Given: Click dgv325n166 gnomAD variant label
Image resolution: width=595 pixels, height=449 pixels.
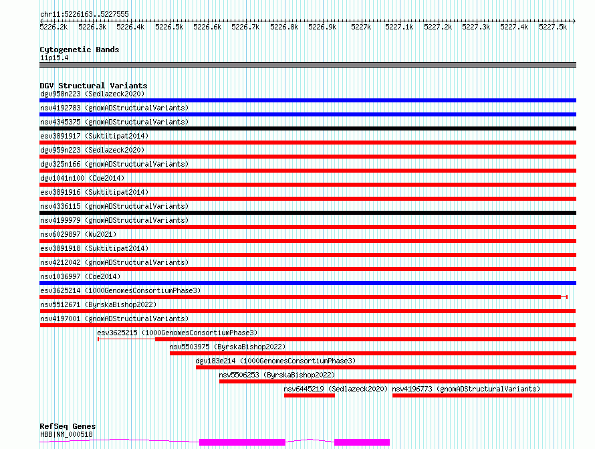Looking at the screenshot, I should point(114,164).
